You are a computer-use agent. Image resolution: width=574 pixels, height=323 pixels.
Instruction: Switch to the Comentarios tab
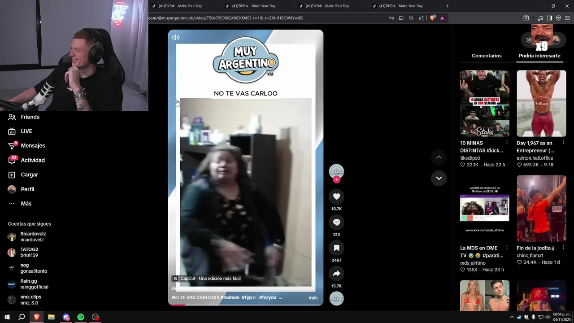[487, 56]
